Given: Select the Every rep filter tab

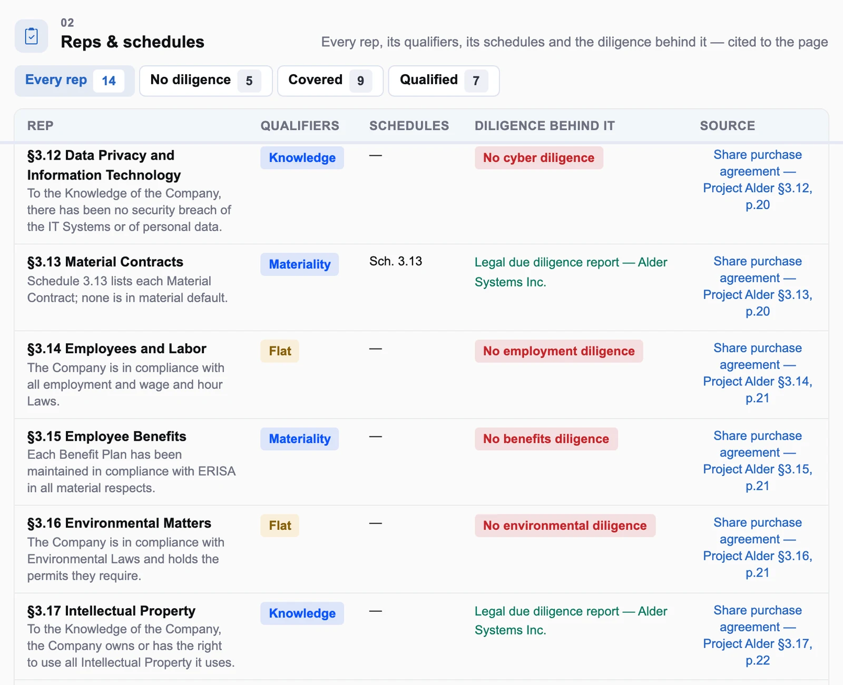Looking at the screenshot, I should [74, 81].
